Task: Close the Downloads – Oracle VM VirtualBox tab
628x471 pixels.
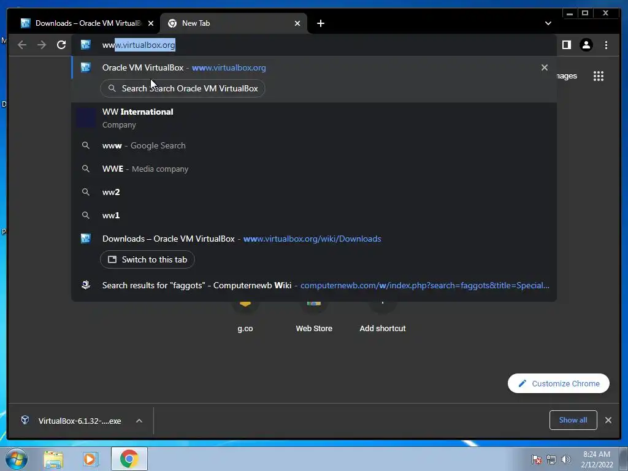Action: click(x=151, y=23)
